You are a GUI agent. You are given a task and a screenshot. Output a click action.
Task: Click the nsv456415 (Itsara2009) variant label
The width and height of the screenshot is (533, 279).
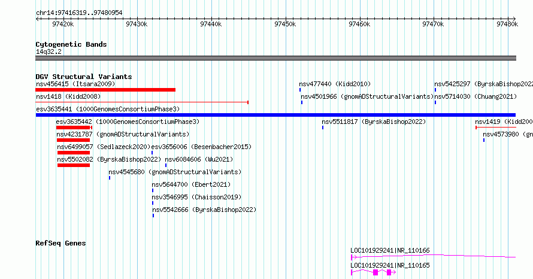coord(75,84)
